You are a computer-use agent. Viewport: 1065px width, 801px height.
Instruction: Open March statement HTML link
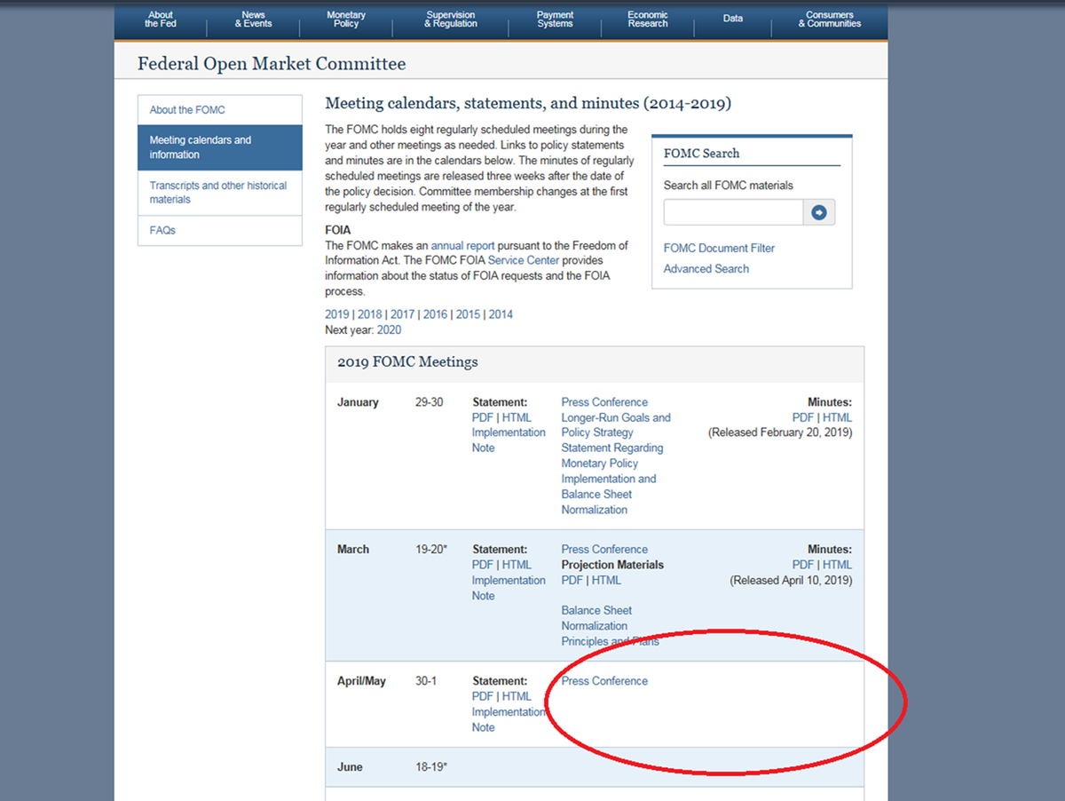[x=517, y=565]
